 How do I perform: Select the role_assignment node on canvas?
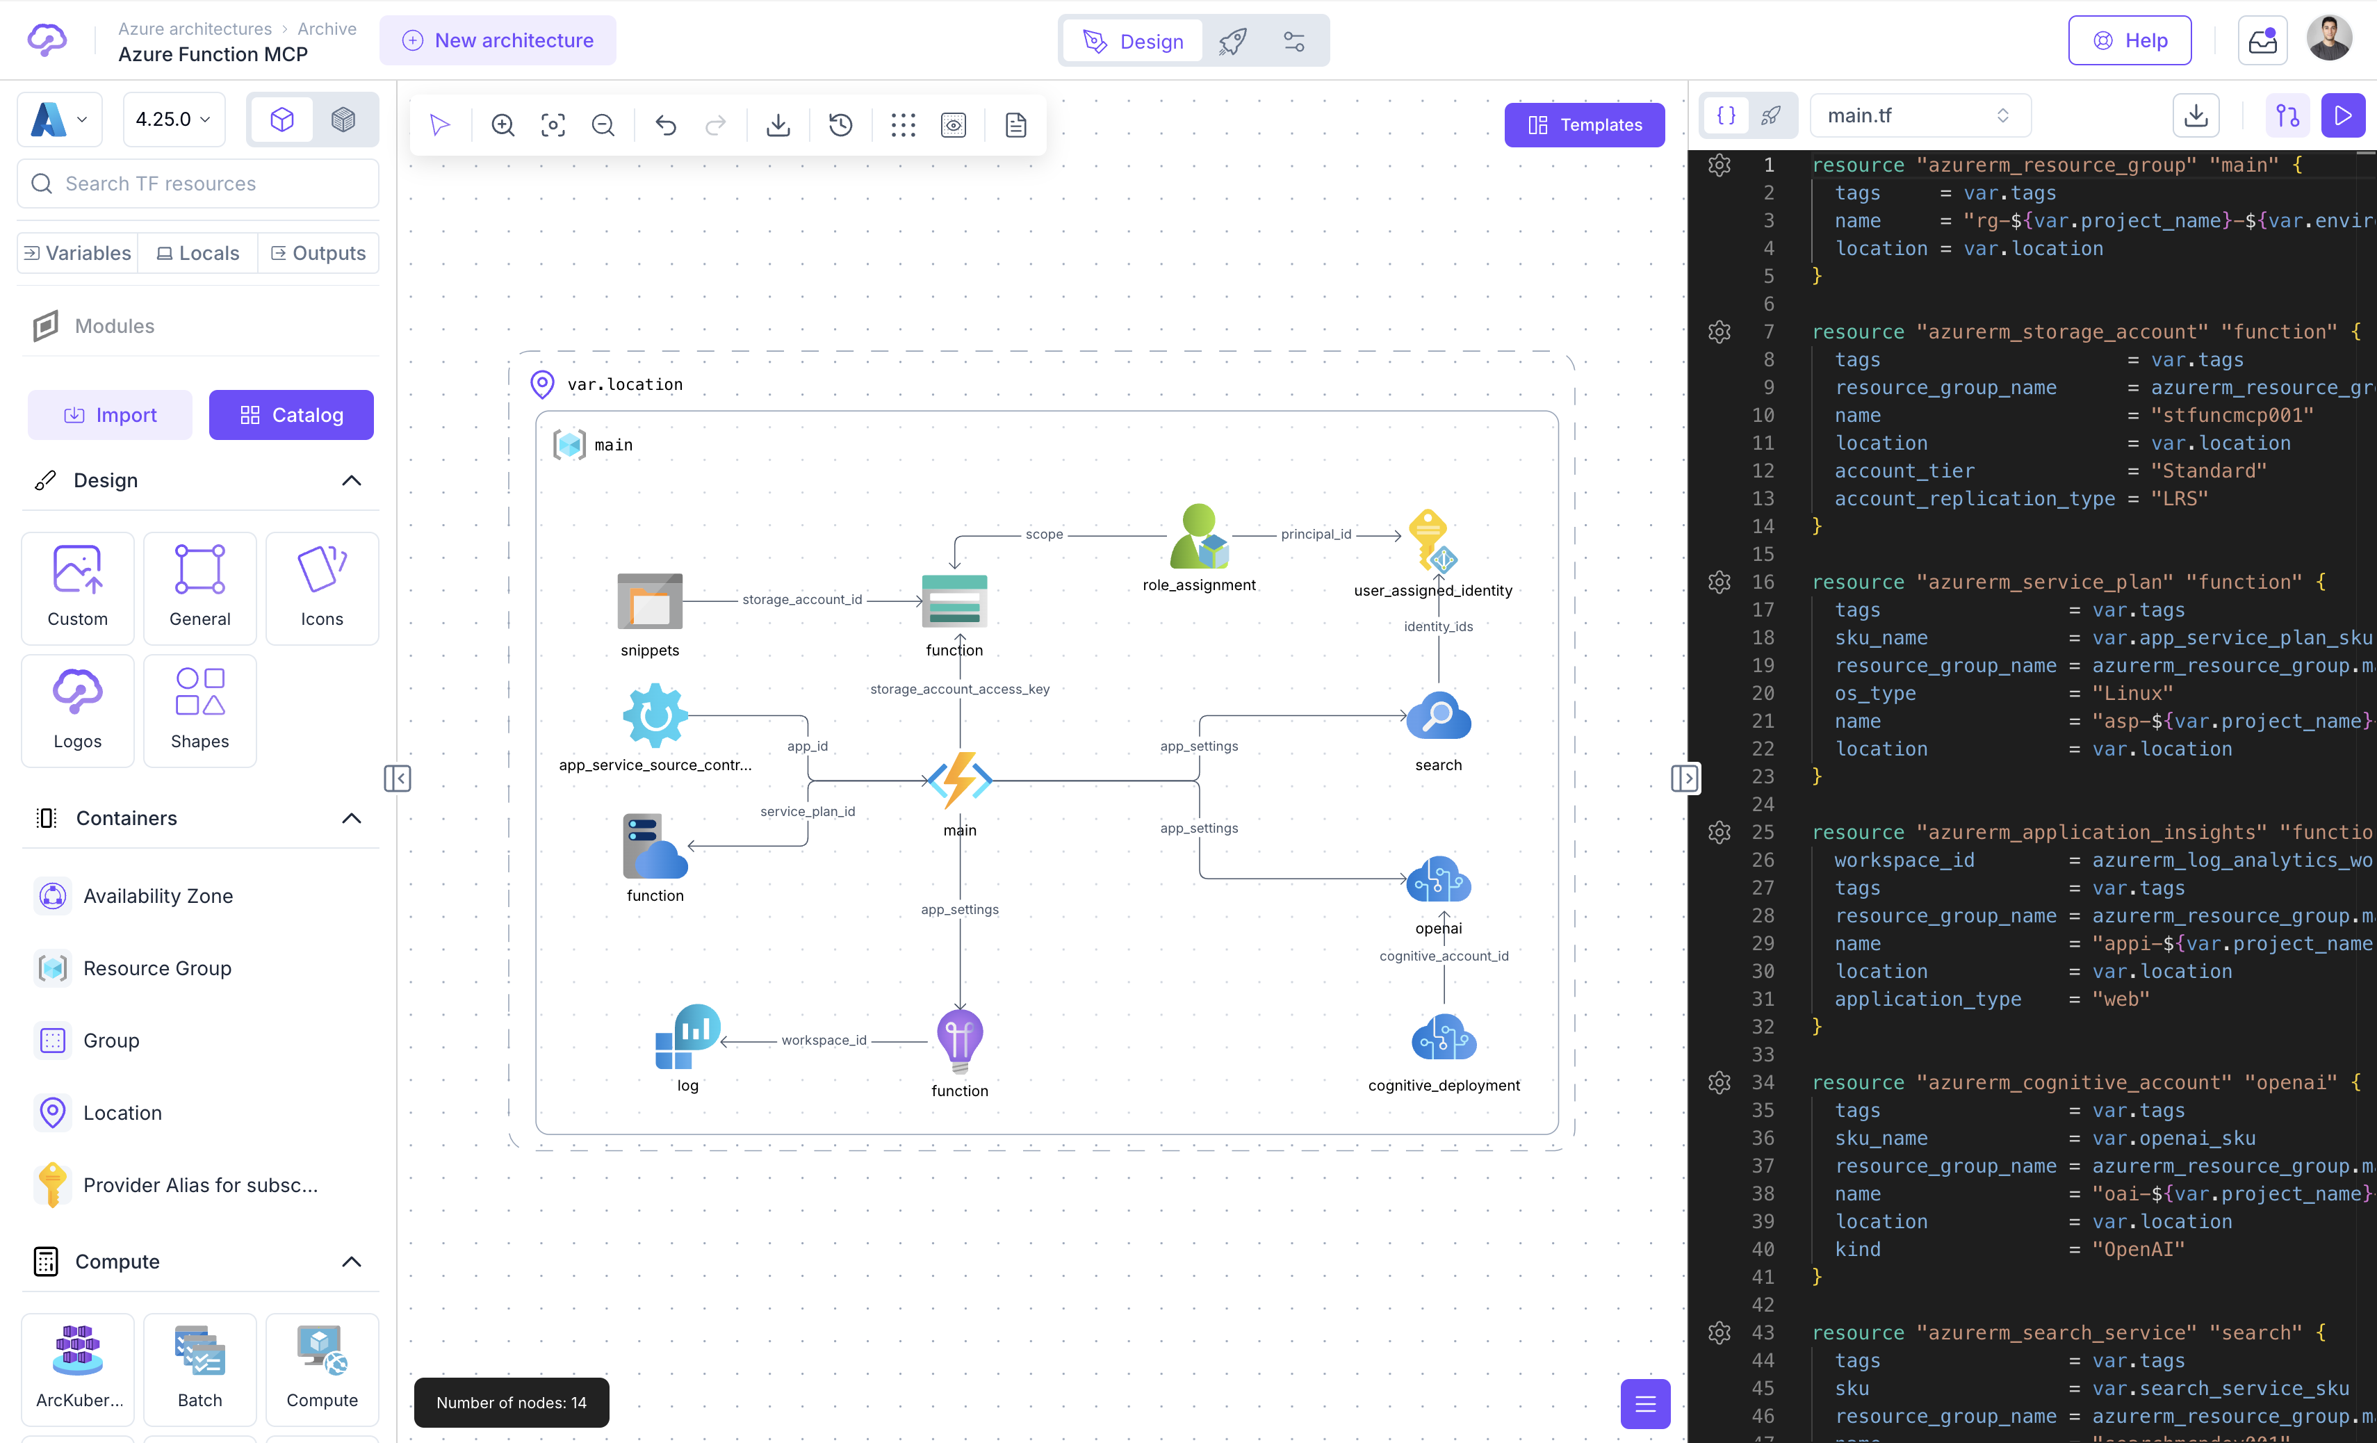click(x=1199, y=547)
